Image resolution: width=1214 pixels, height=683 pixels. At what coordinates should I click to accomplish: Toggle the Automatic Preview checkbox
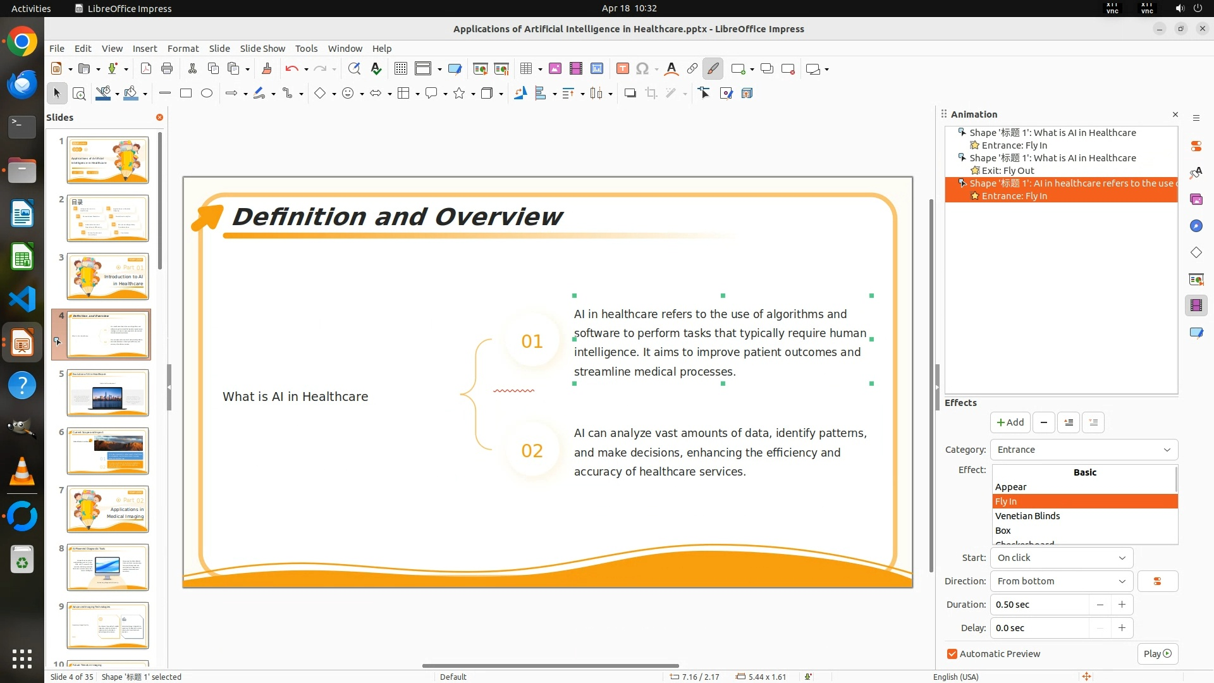tap(952, 654)
